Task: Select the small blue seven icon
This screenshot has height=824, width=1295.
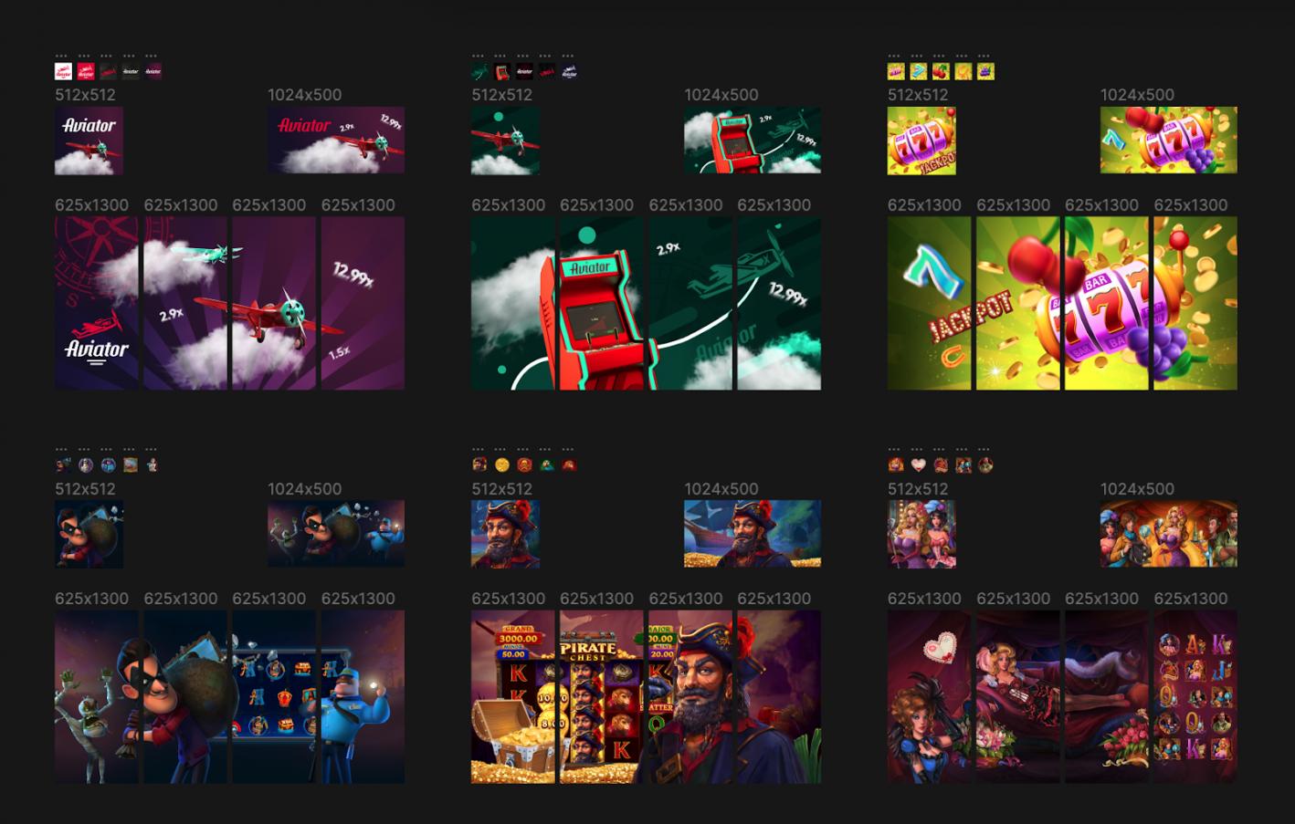Action: pyautogui.click(x=919, y=71)
